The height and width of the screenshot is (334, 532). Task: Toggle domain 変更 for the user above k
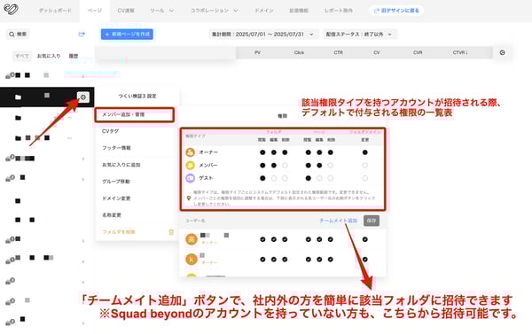364,239
